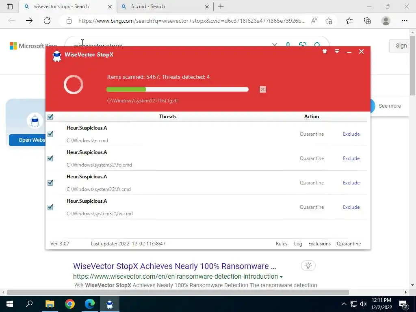Exclude the n.cmd threat

coord(351,134)
